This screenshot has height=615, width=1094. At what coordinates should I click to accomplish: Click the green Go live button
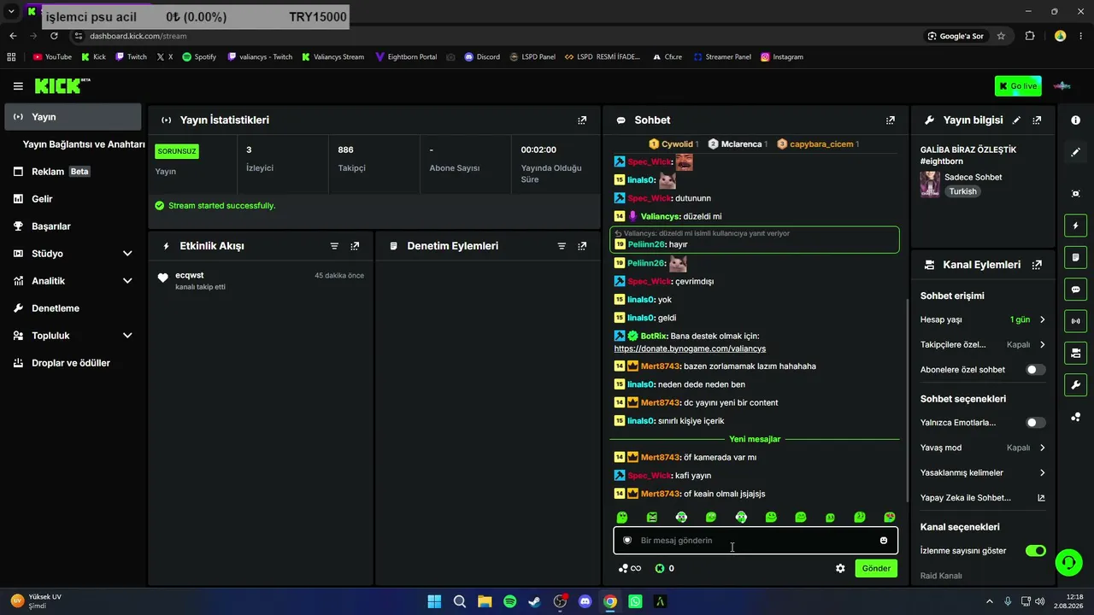coord(1018,86)
